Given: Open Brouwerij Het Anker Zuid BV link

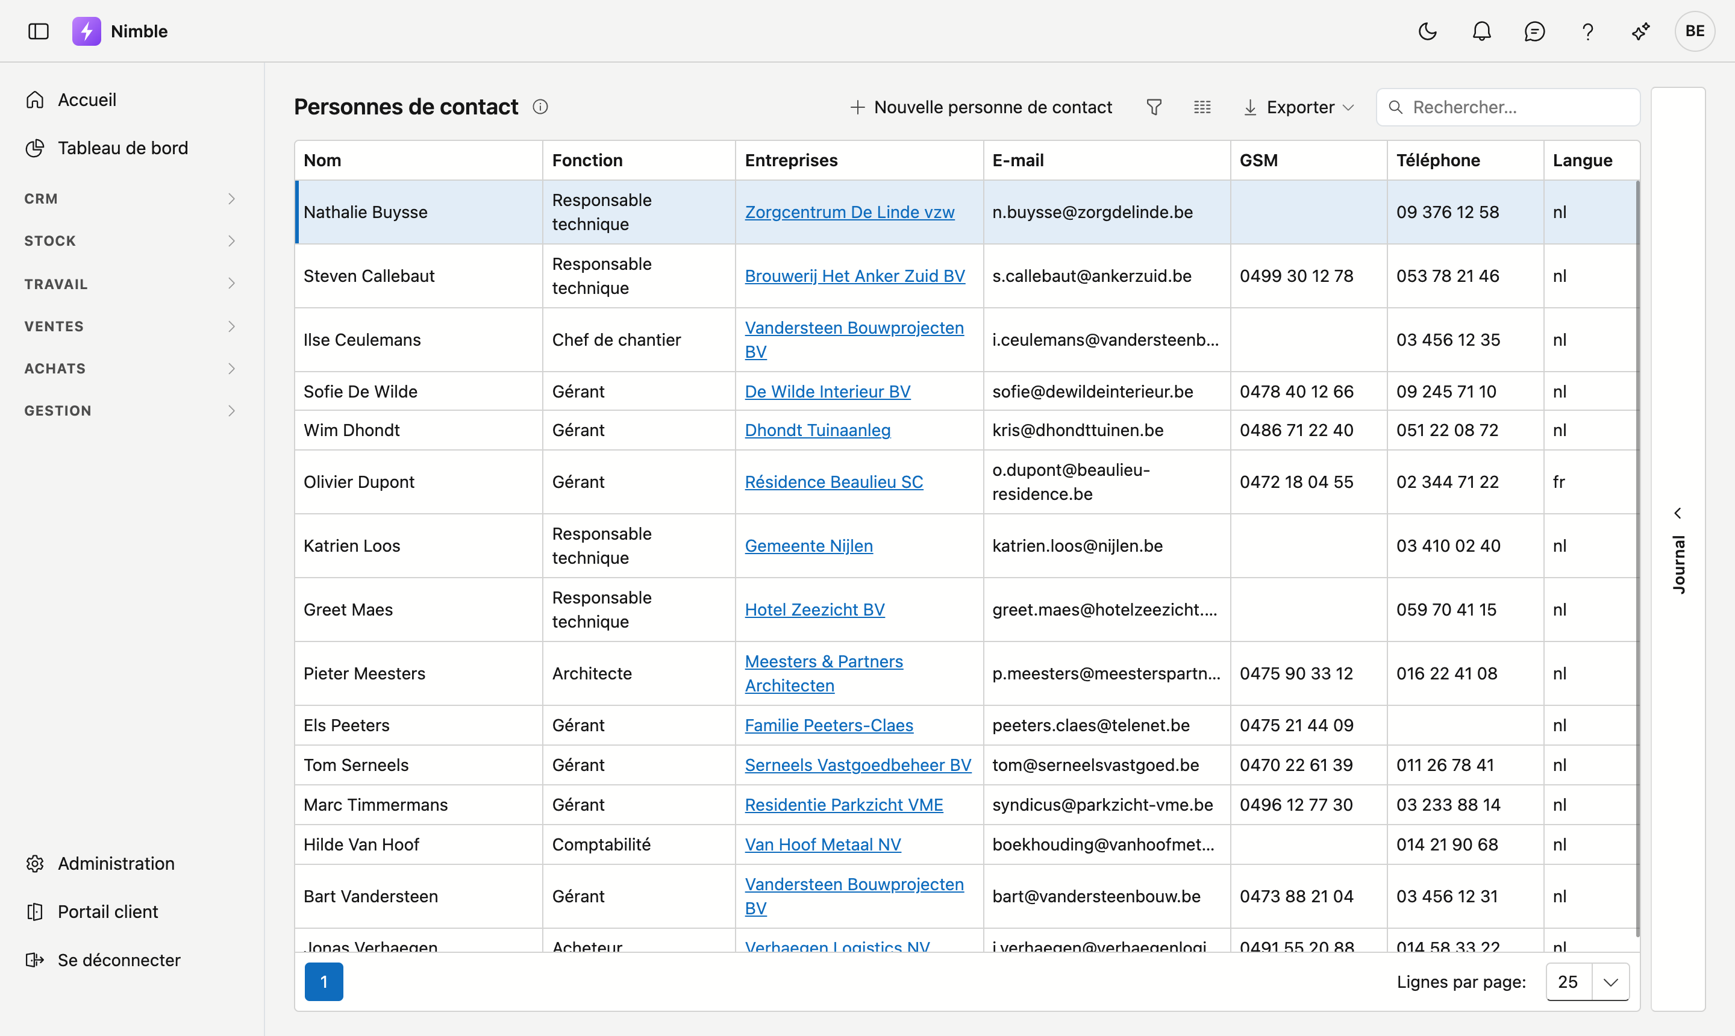Looking at the screenshot, I should pos(855,276).
